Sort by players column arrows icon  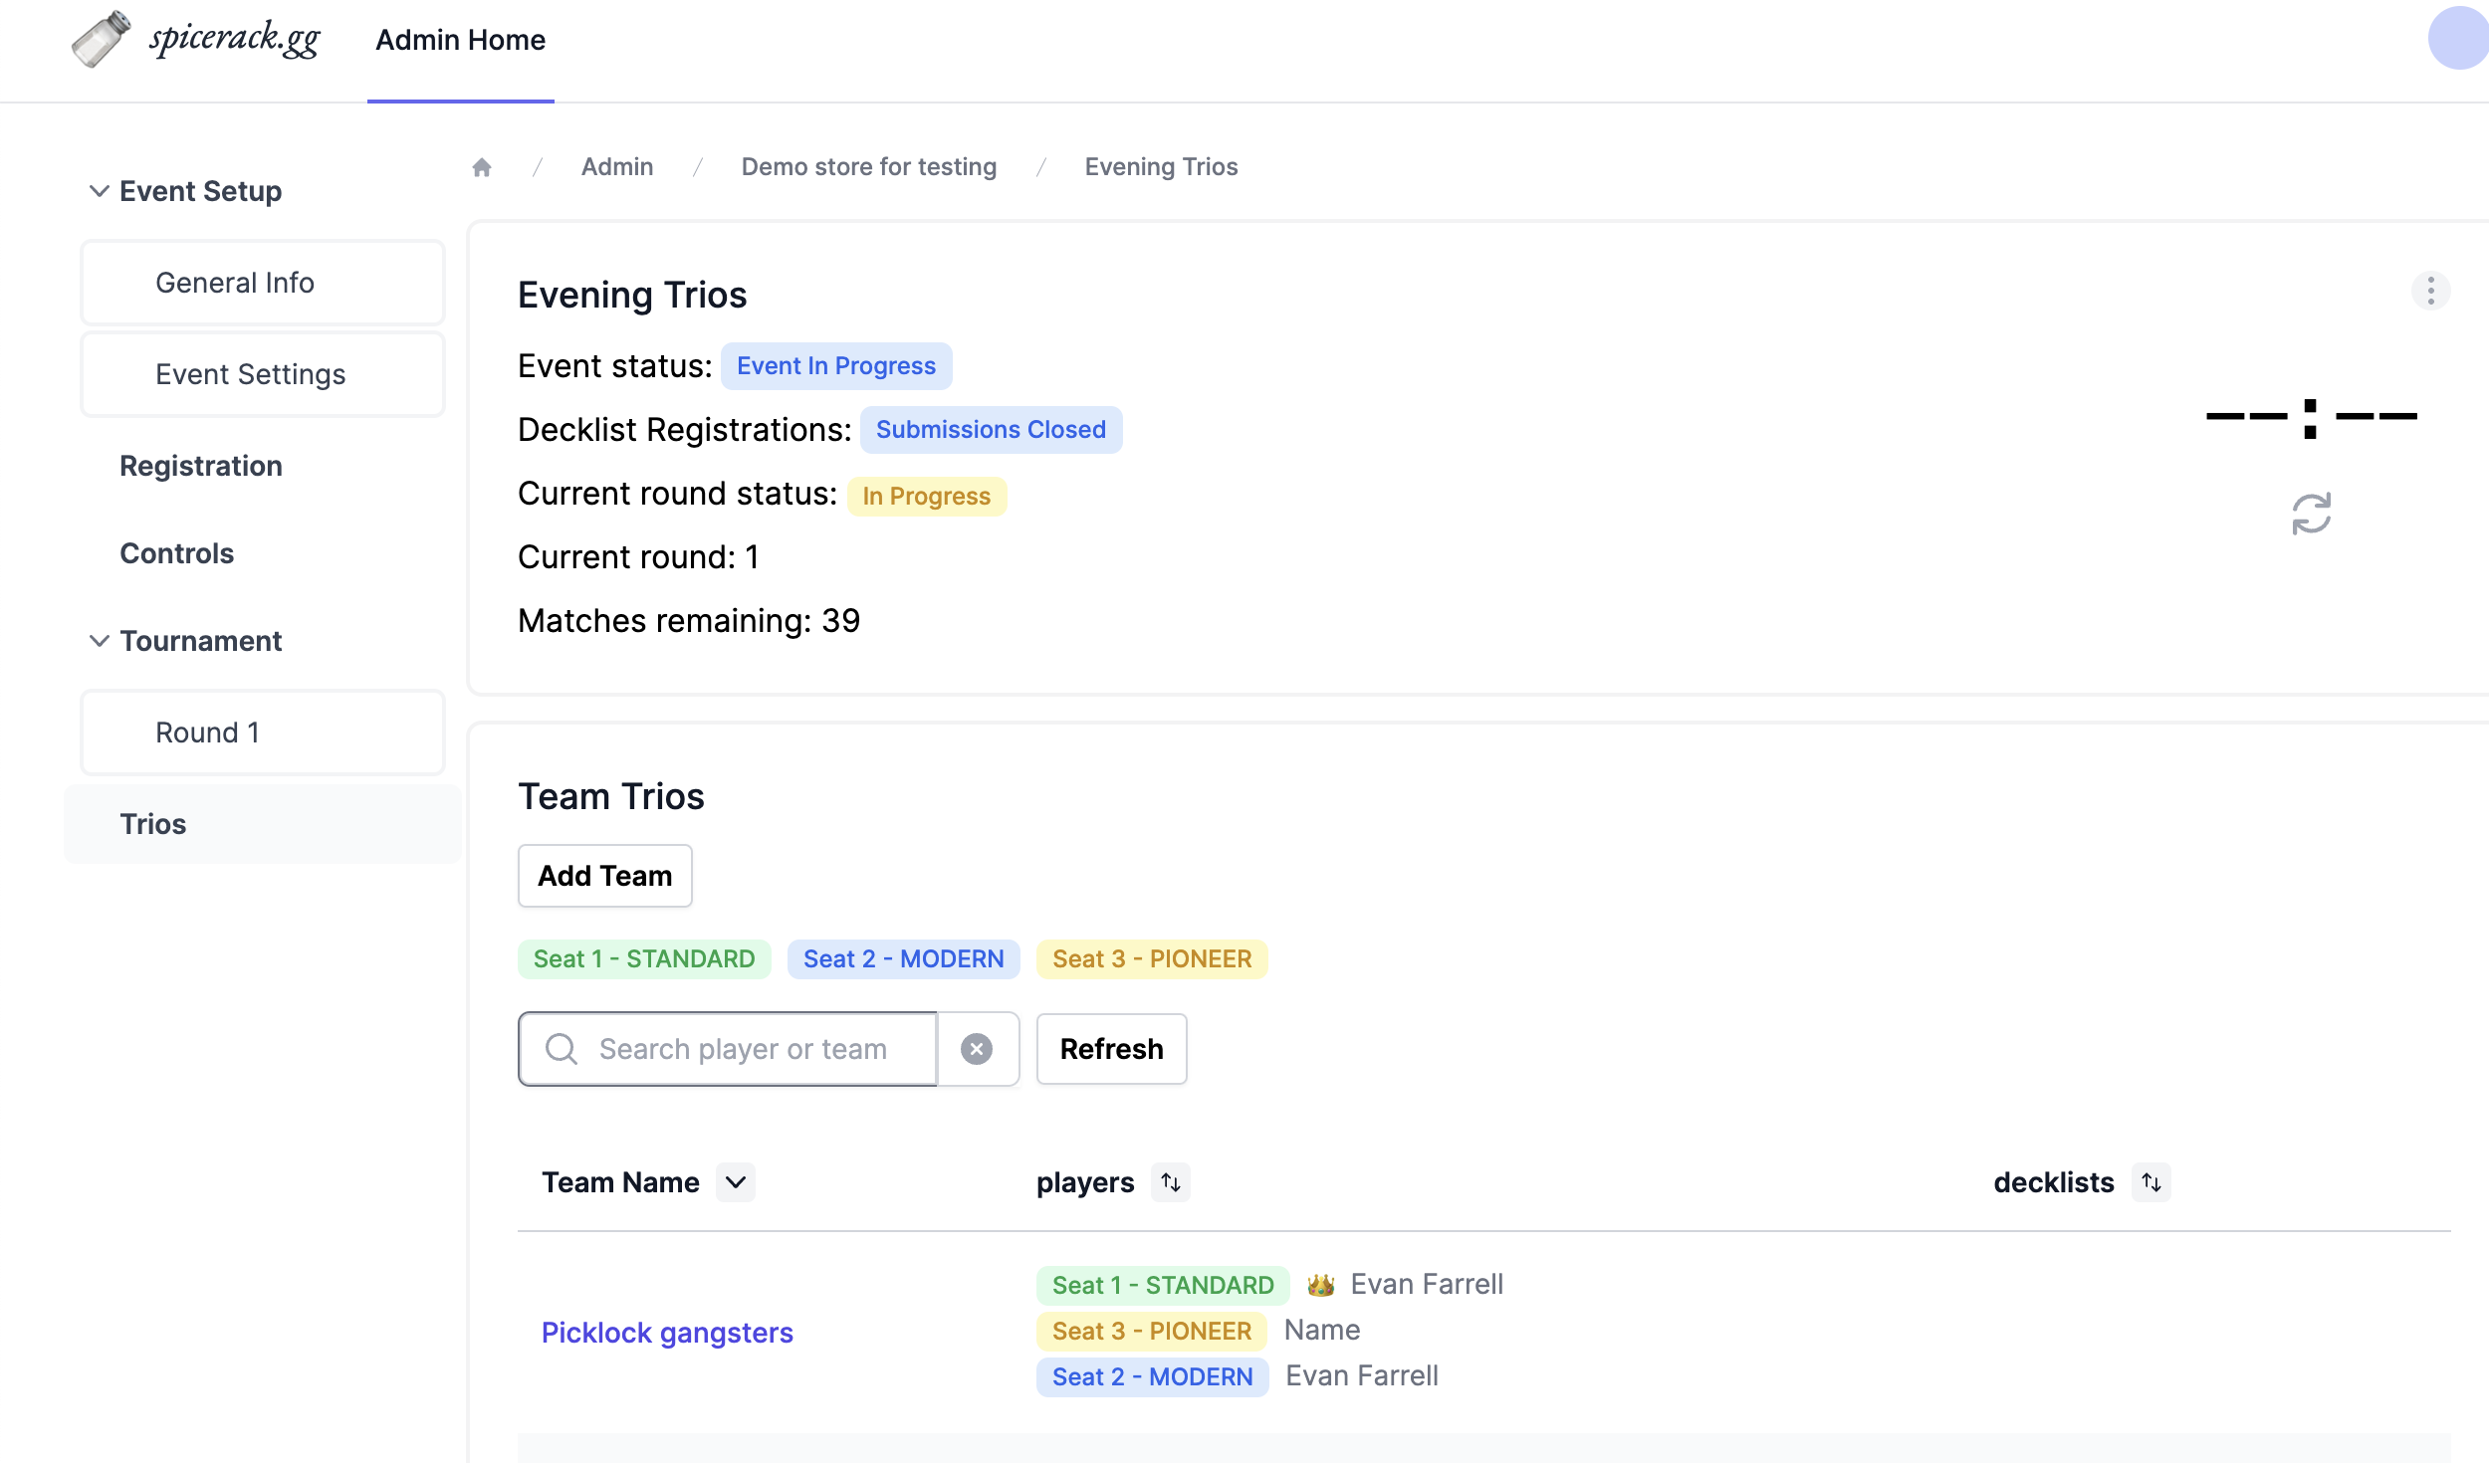(1171, 1182)
